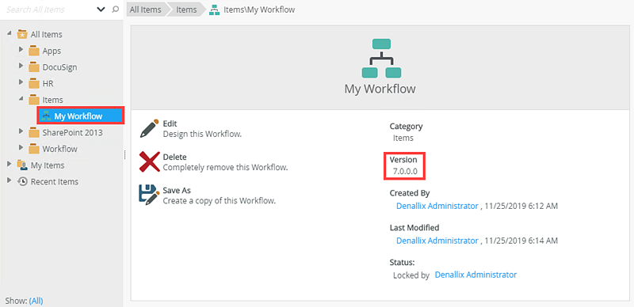634x307 pixels.
Task: Select the DocuSign folder icon
Action: pyautogui.click(x=34, y=67)
